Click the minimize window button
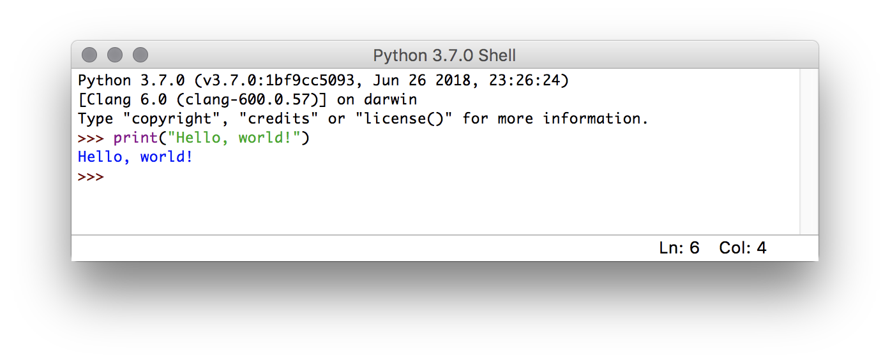 (115, 55)
